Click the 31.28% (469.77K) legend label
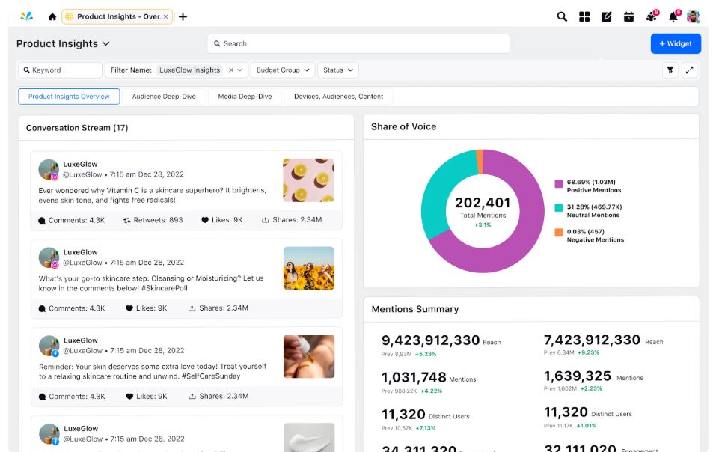Viewport: 719px width, 452px height. click(594, 207)
